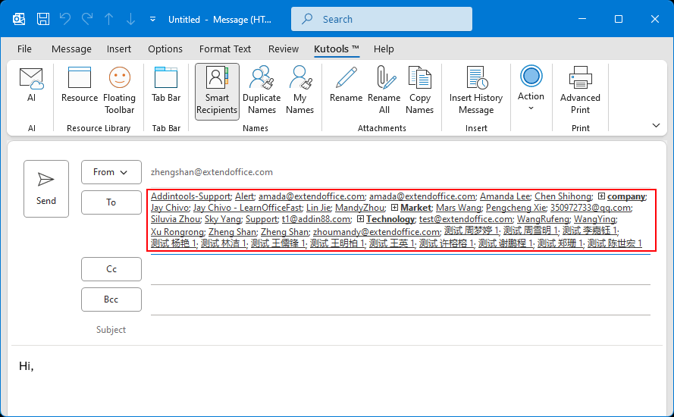Image resolution: width=674 pixels, height=417 pixels.
Task: Select the Kutools tab
Action: 336,49
